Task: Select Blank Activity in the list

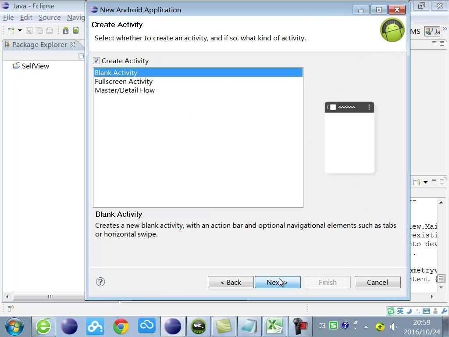Action: 198,72
